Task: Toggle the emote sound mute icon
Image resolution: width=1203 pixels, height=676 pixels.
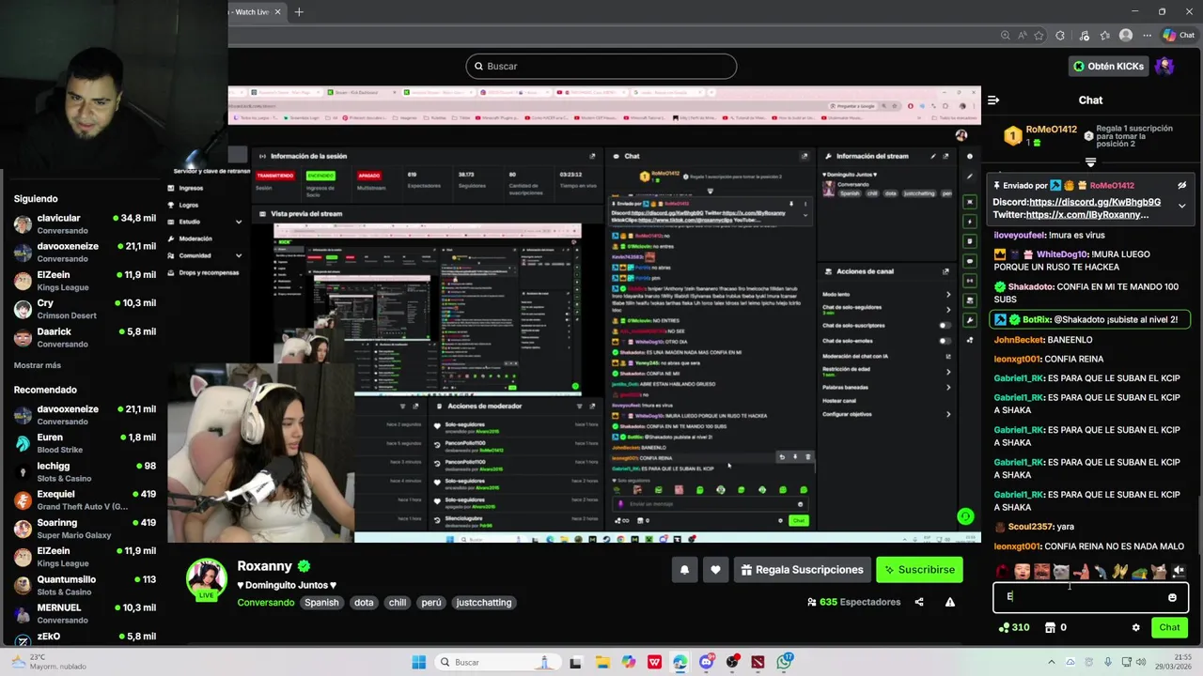Action: click(1179, 571)
